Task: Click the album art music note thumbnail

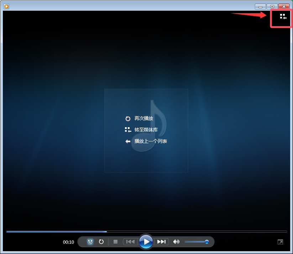Action: pos(146,130)
